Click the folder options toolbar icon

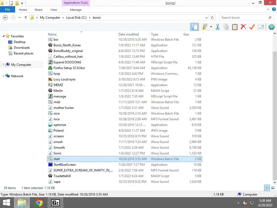(205, 27)
